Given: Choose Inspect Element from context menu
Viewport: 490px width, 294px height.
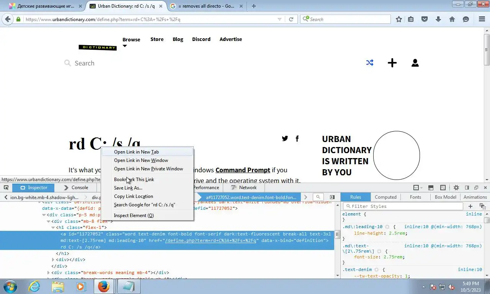Looking at the screenshot, I should pyautogui.click(x=147, y=216).
